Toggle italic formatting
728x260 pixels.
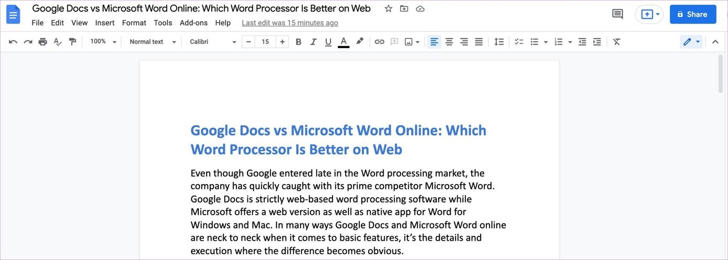pyautogui.click(x=313, y=42)
